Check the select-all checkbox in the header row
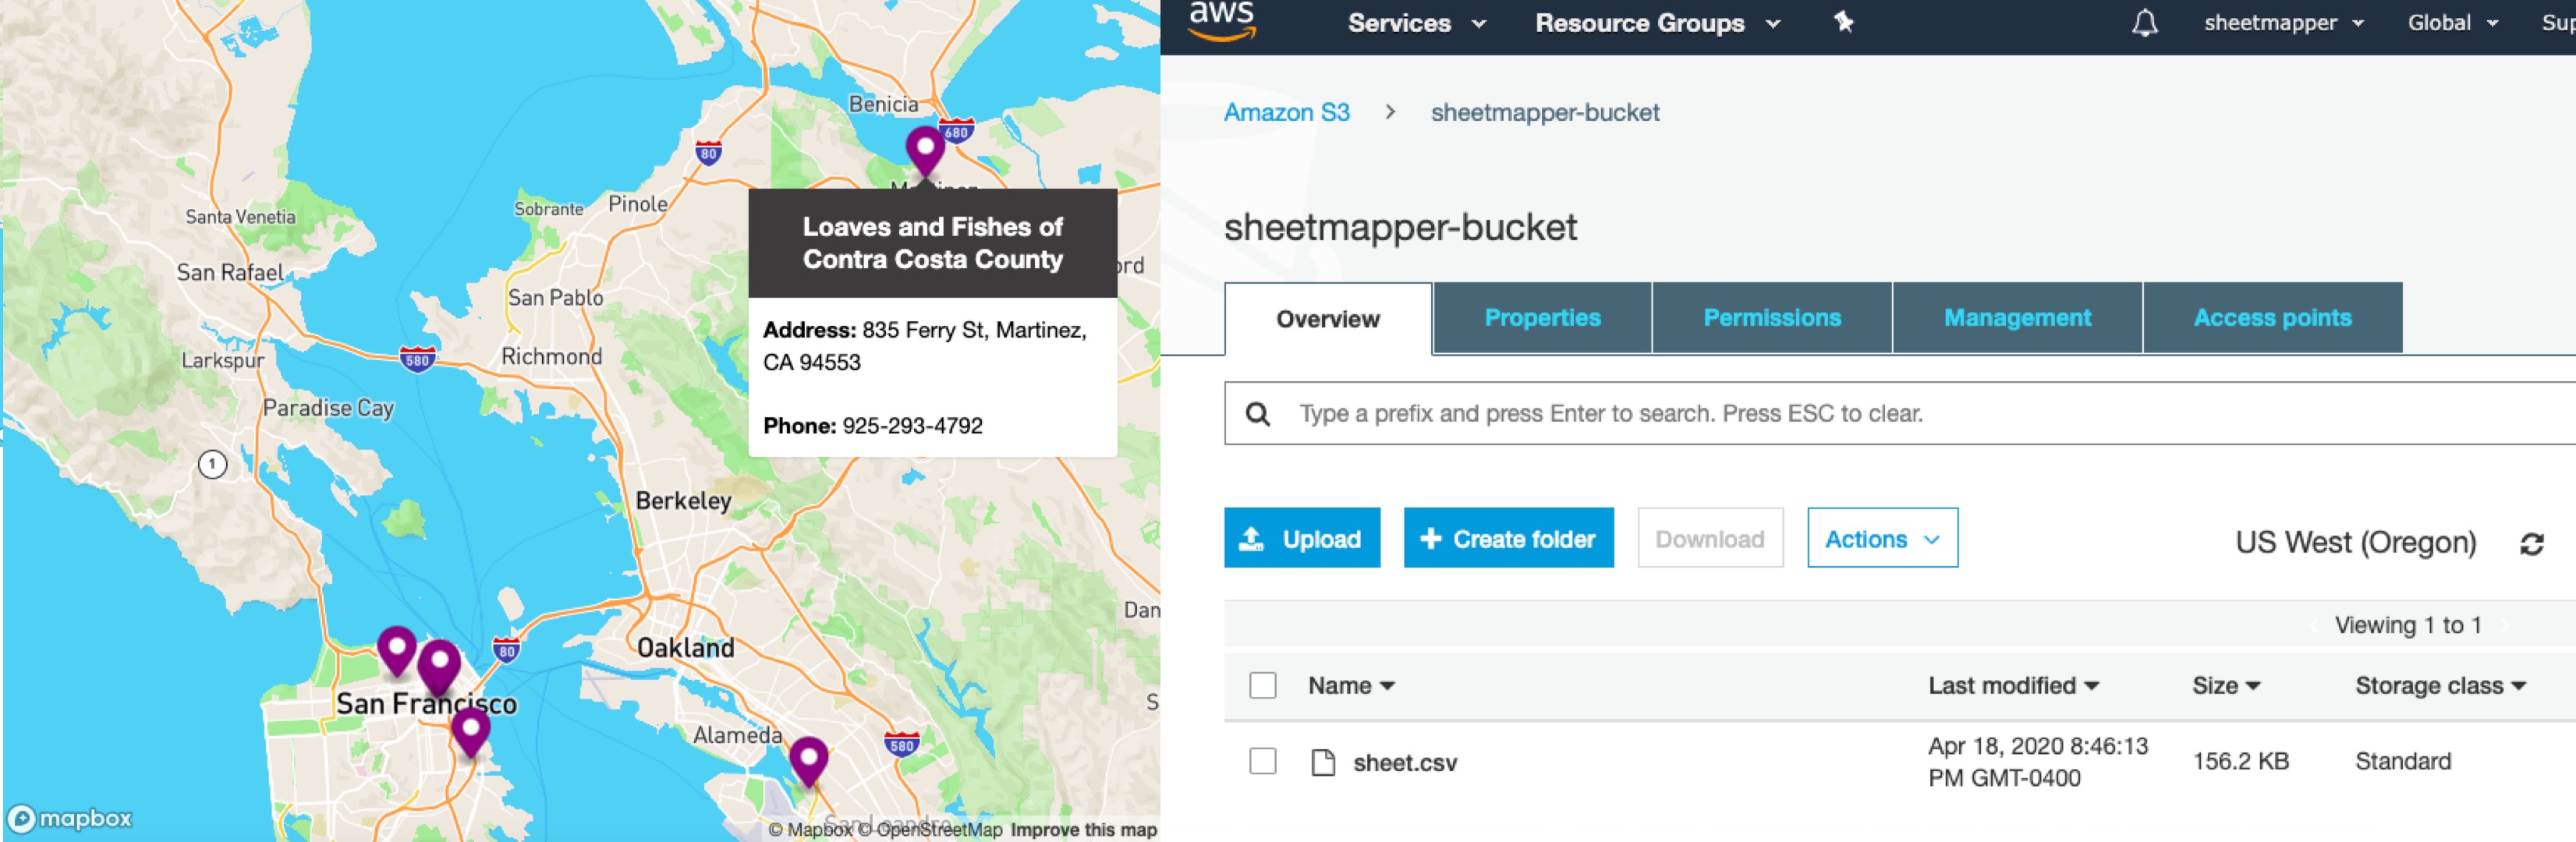The width and height of the screenshot is (2576, 842). (1263, 686)
